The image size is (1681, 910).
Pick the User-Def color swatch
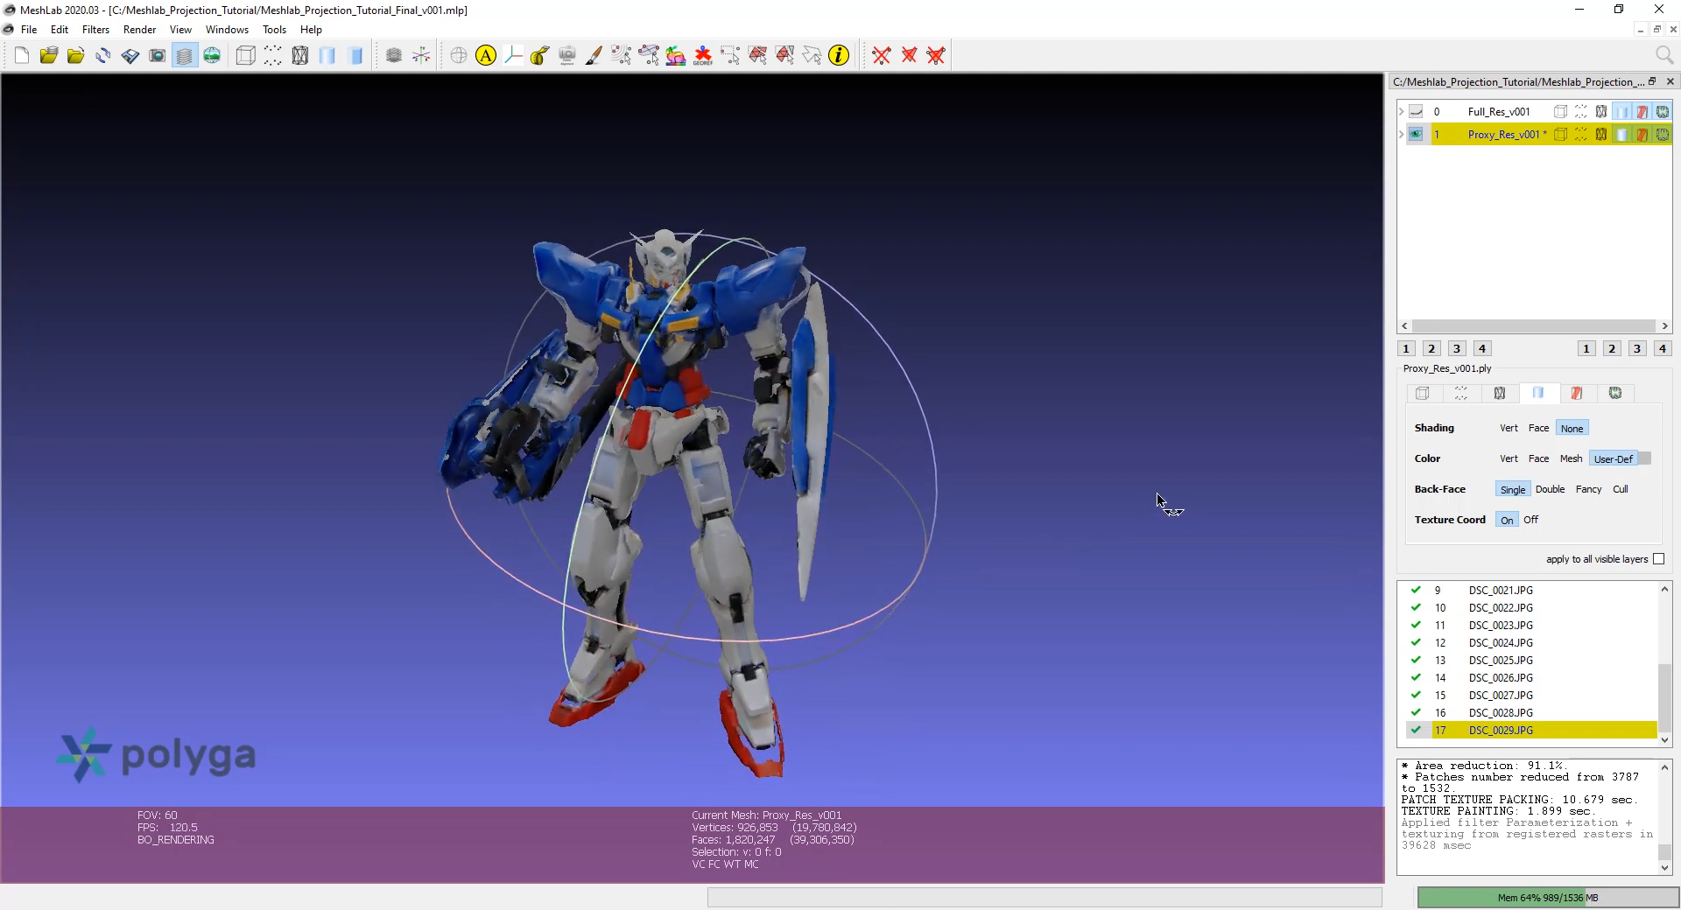pos(1644,458)
